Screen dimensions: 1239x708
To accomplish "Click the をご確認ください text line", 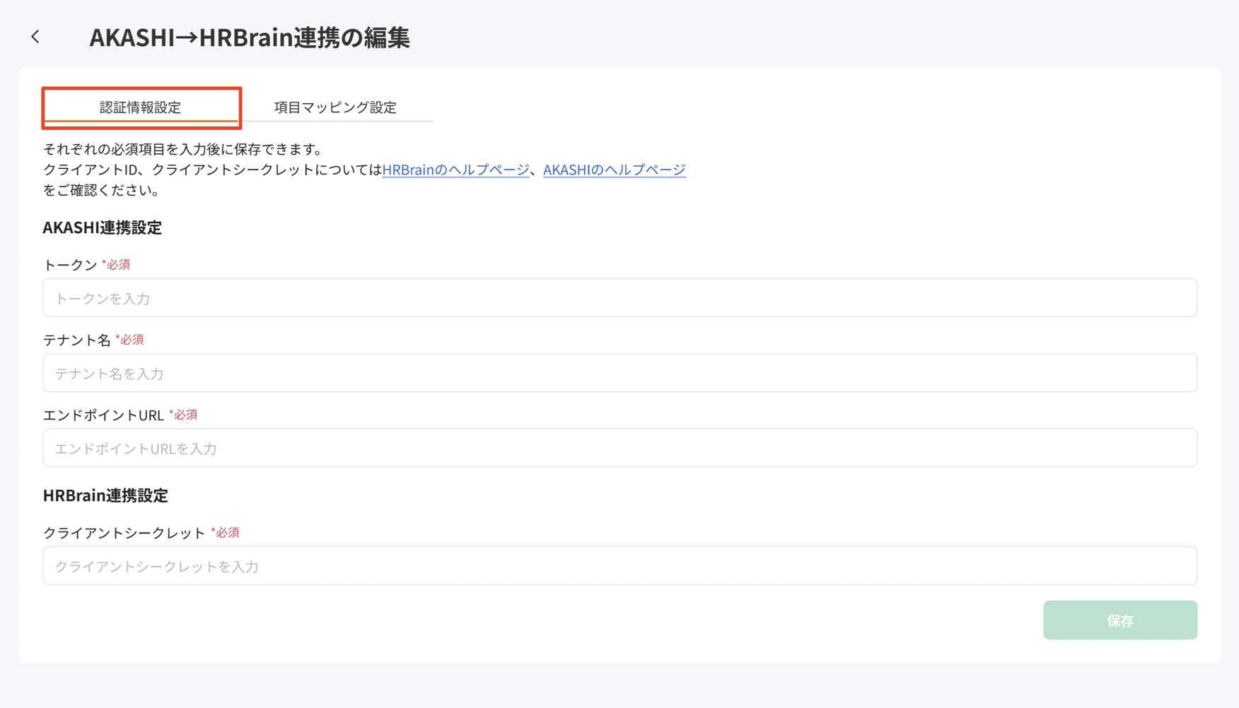I will [x=103, y=190].
